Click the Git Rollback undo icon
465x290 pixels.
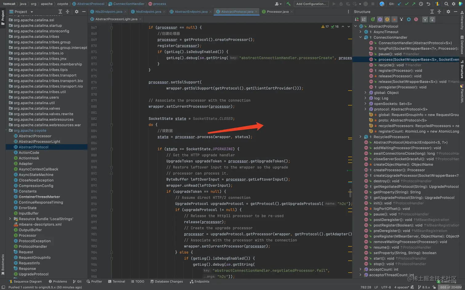tap(428, 4)
